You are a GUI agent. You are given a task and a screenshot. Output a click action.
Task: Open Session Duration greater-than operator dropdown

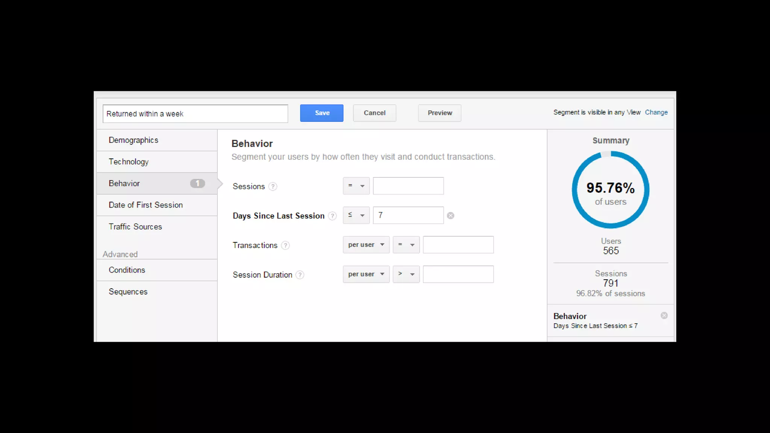click(406, 274)
